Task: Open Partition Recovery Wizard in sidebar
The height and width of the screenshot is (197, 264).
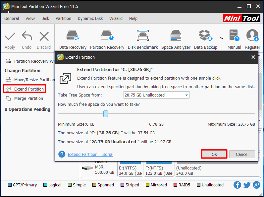Action: 30,61
